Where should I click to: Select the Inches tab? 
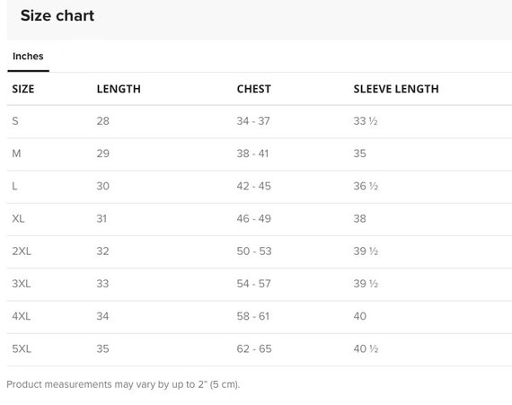tap(28, 57)
